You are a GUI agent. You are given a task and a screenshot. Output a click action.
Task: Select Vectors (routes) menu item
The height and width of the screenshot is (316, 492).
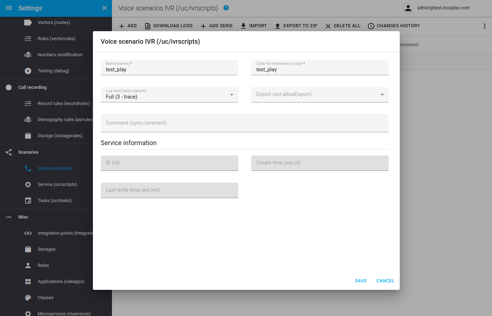point(54,23)
